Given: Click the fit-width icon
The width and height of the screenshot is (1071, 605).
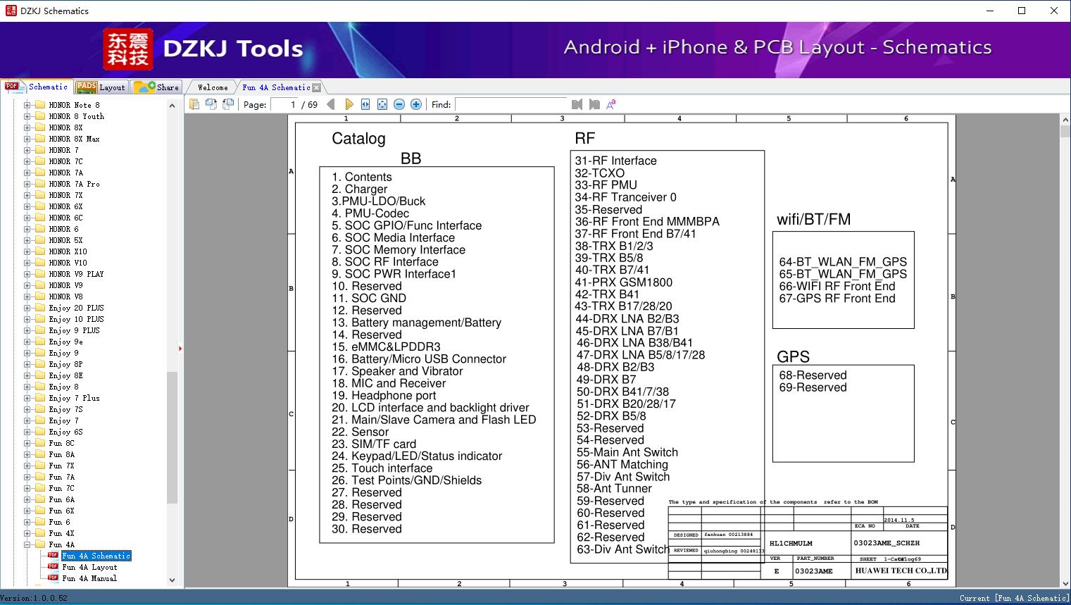Looking at the screenshot, I should [x=365, y=104].
